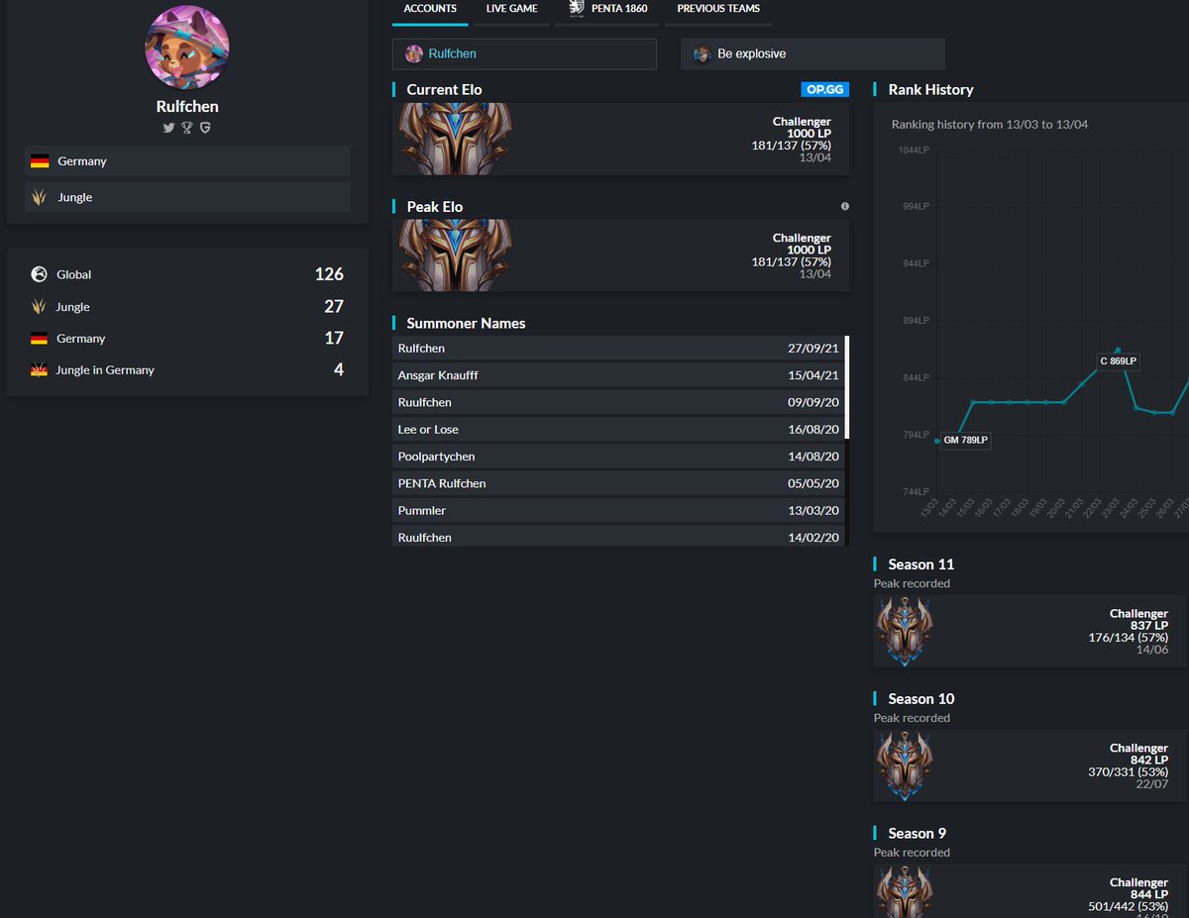Image resolution: width=1189 pixels, height=918 pixels.
Task: Open the Accounts tab
Action: click(x=430, y=9)
